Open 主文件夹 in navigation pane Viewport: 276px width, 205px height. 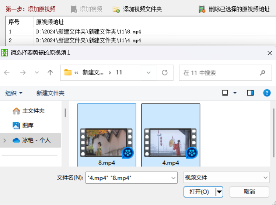tap(34, 111)
